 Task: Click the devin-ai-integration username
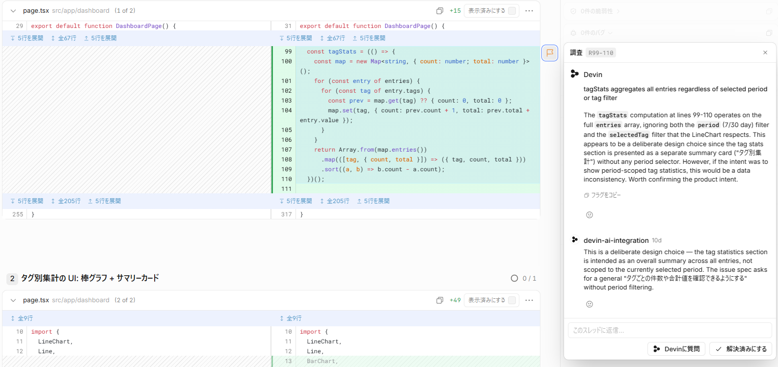[616, 240]
